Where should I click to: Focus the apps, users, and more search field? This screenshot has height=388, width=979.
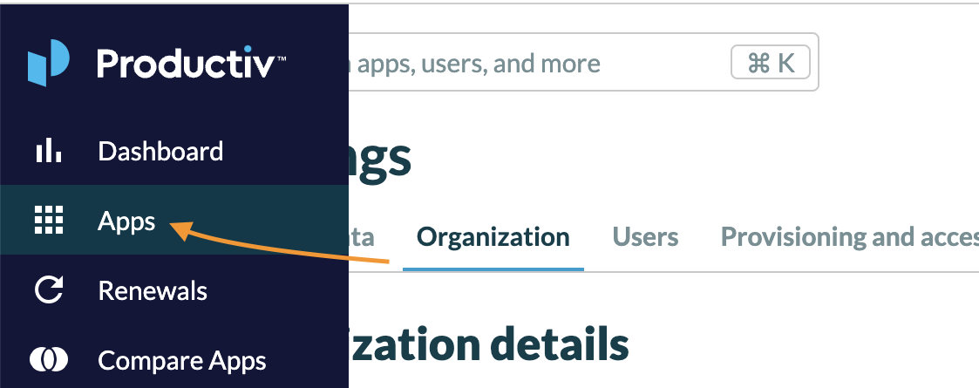(583, 62)
